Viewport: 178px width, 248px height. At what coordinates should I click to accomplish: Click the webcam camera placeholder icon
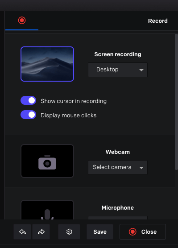tap(47, 162)
